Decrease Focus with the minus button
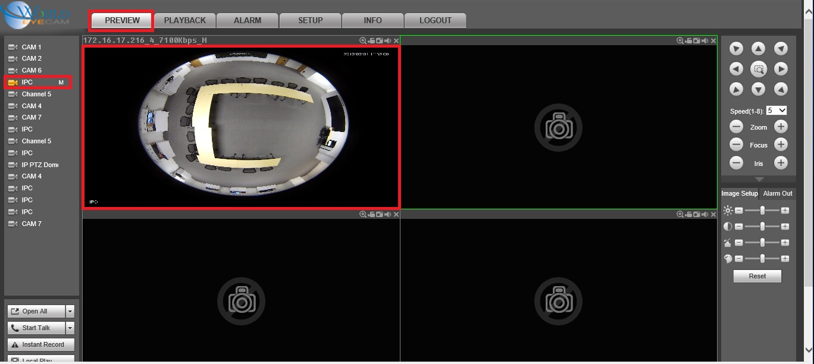Screen dimensions: 814x364 737,145
